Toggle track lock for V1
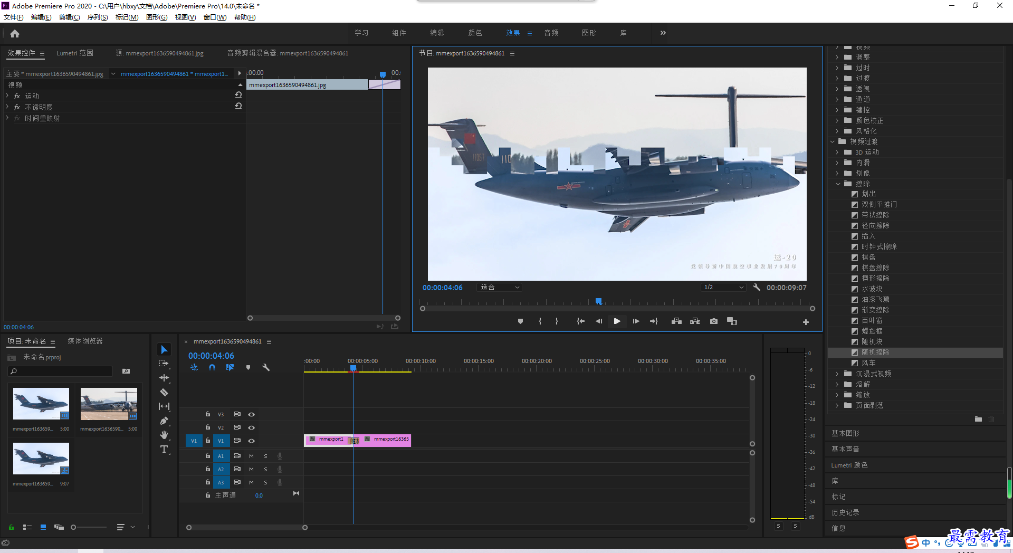 (x=208, y=441)
